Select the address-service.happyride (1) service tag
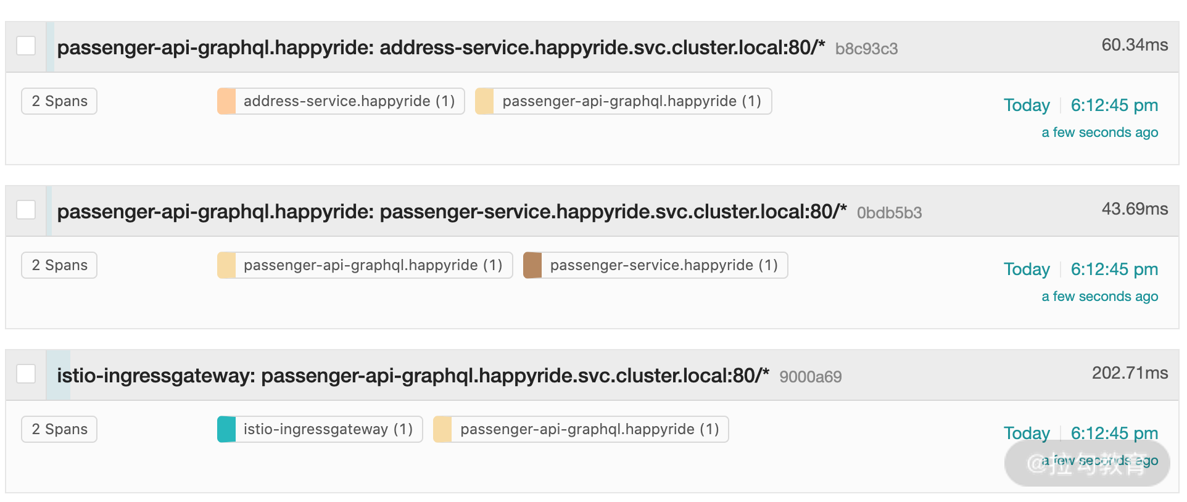 (x=341, y=101)
